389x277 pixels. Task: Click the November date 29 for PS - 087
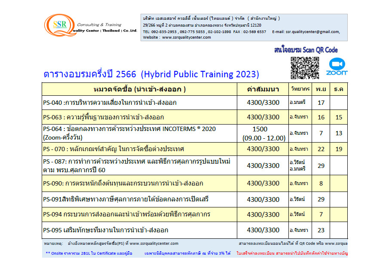[321, 166]
